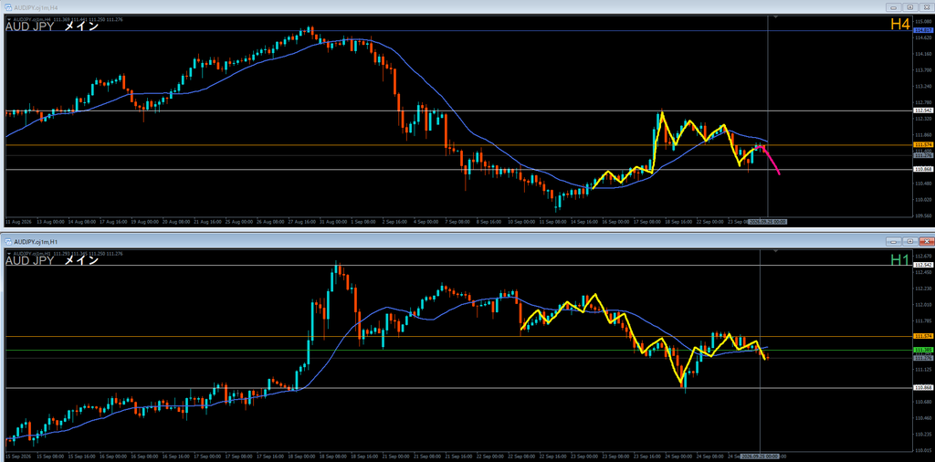This screenshot has height=462, width=935.
Task: Select the white 112.542 price label in H1 chart
Action: 923,265
